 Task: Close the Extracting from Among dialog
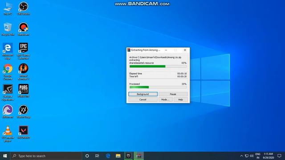(x=185, y=50)
